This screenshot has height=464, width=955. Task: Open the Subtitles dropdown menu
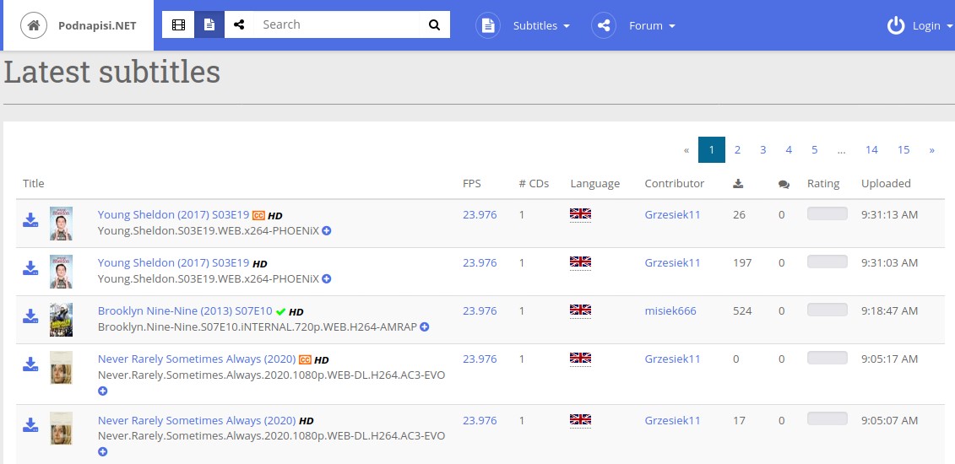coord(541,25)
